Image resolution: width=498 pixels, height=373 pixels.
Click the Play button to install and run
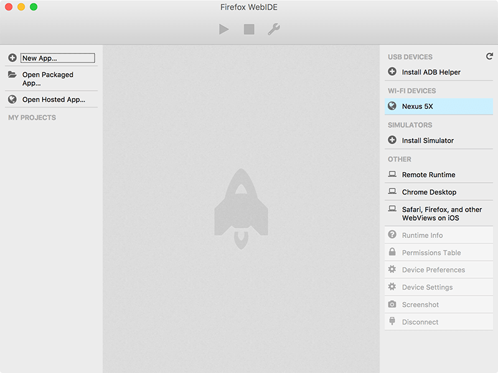[224, 29]
